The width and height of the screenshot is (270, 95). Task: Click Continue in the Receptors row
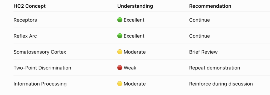[199, 20]
